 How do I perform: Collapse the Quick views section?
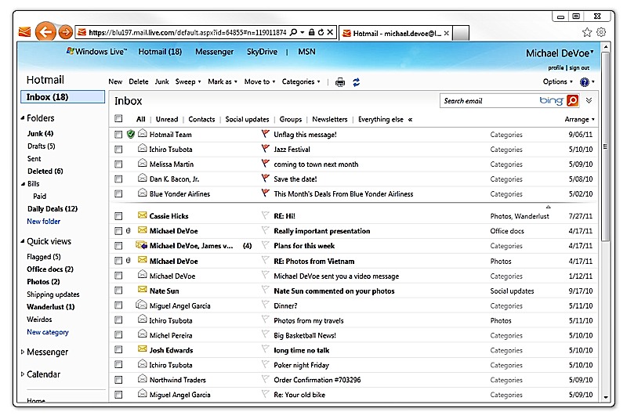[x=23, y=241]
